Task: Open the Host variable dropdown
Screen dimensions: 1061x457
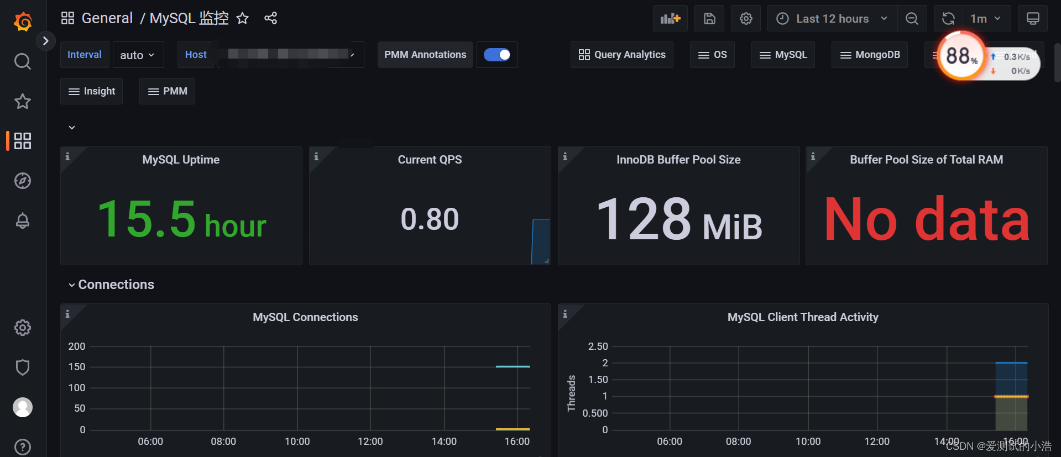Action: click(x=289, y=55)
